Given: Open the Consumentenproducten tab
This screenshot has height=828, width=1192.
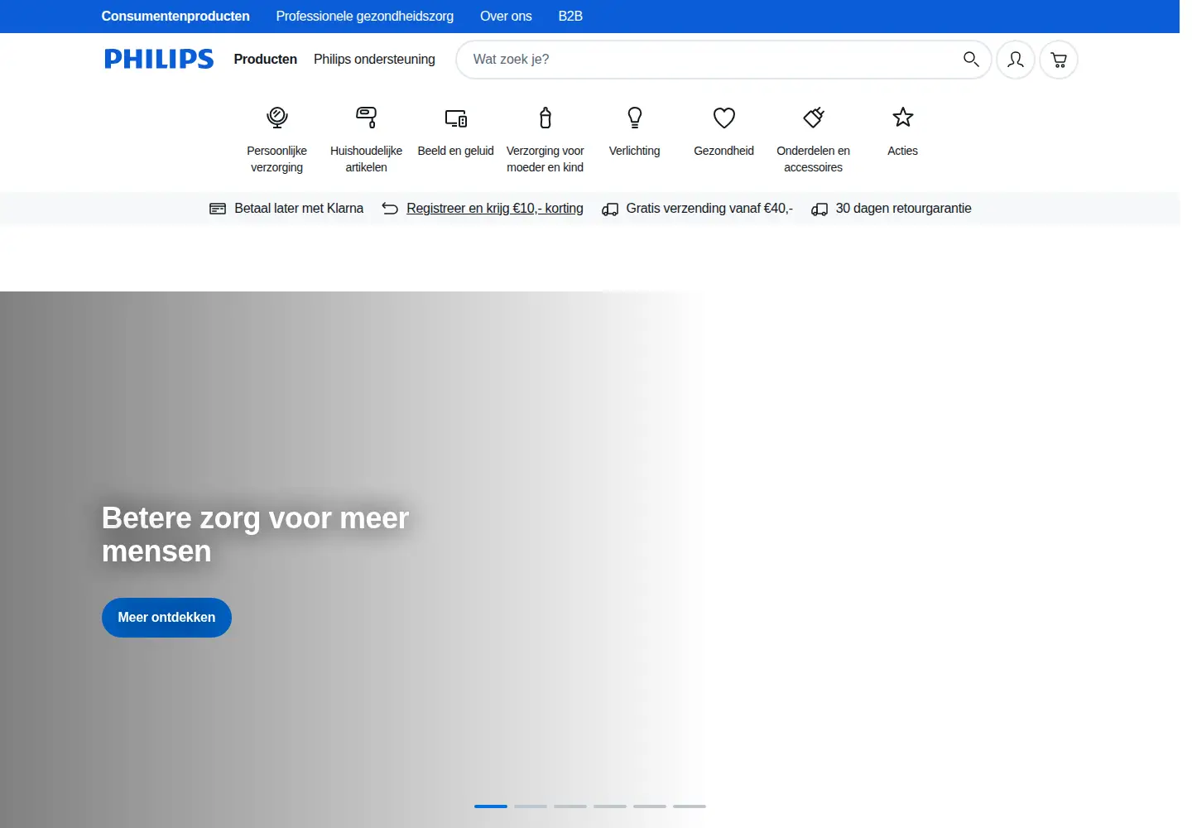Looking at the screenshot, I should [x=175, y=16].
